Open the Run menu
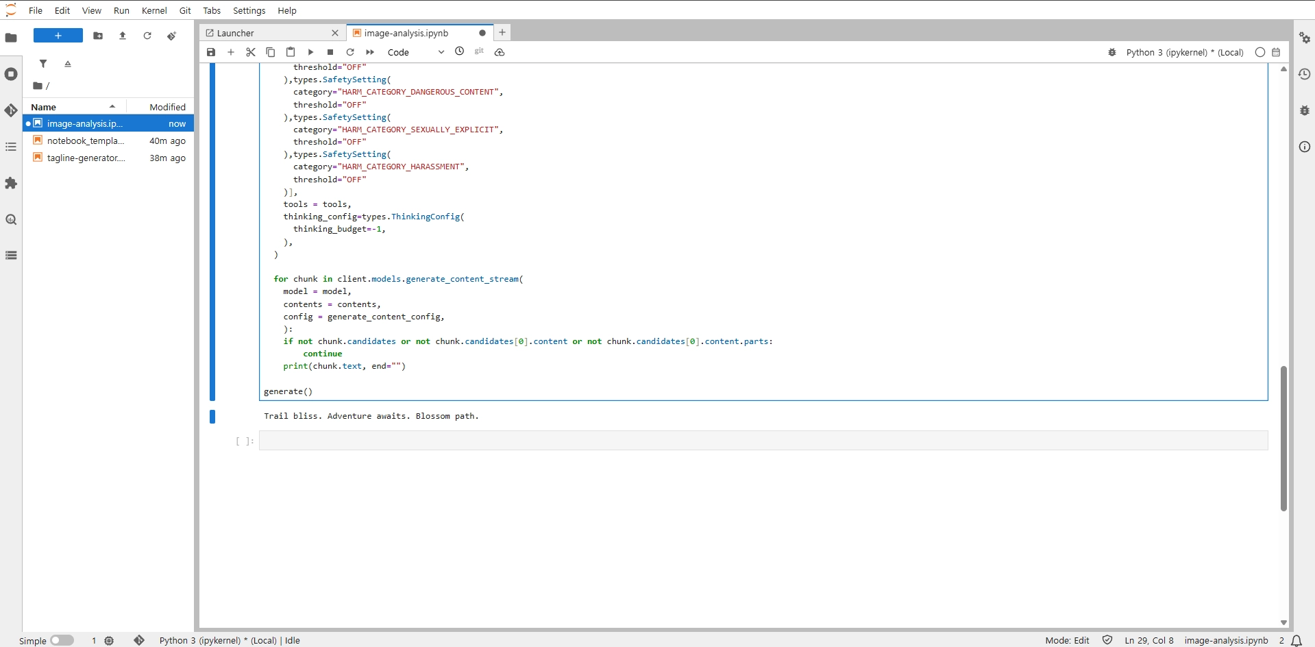This screenshot has width=1315, height=647. tap(121, 10)
